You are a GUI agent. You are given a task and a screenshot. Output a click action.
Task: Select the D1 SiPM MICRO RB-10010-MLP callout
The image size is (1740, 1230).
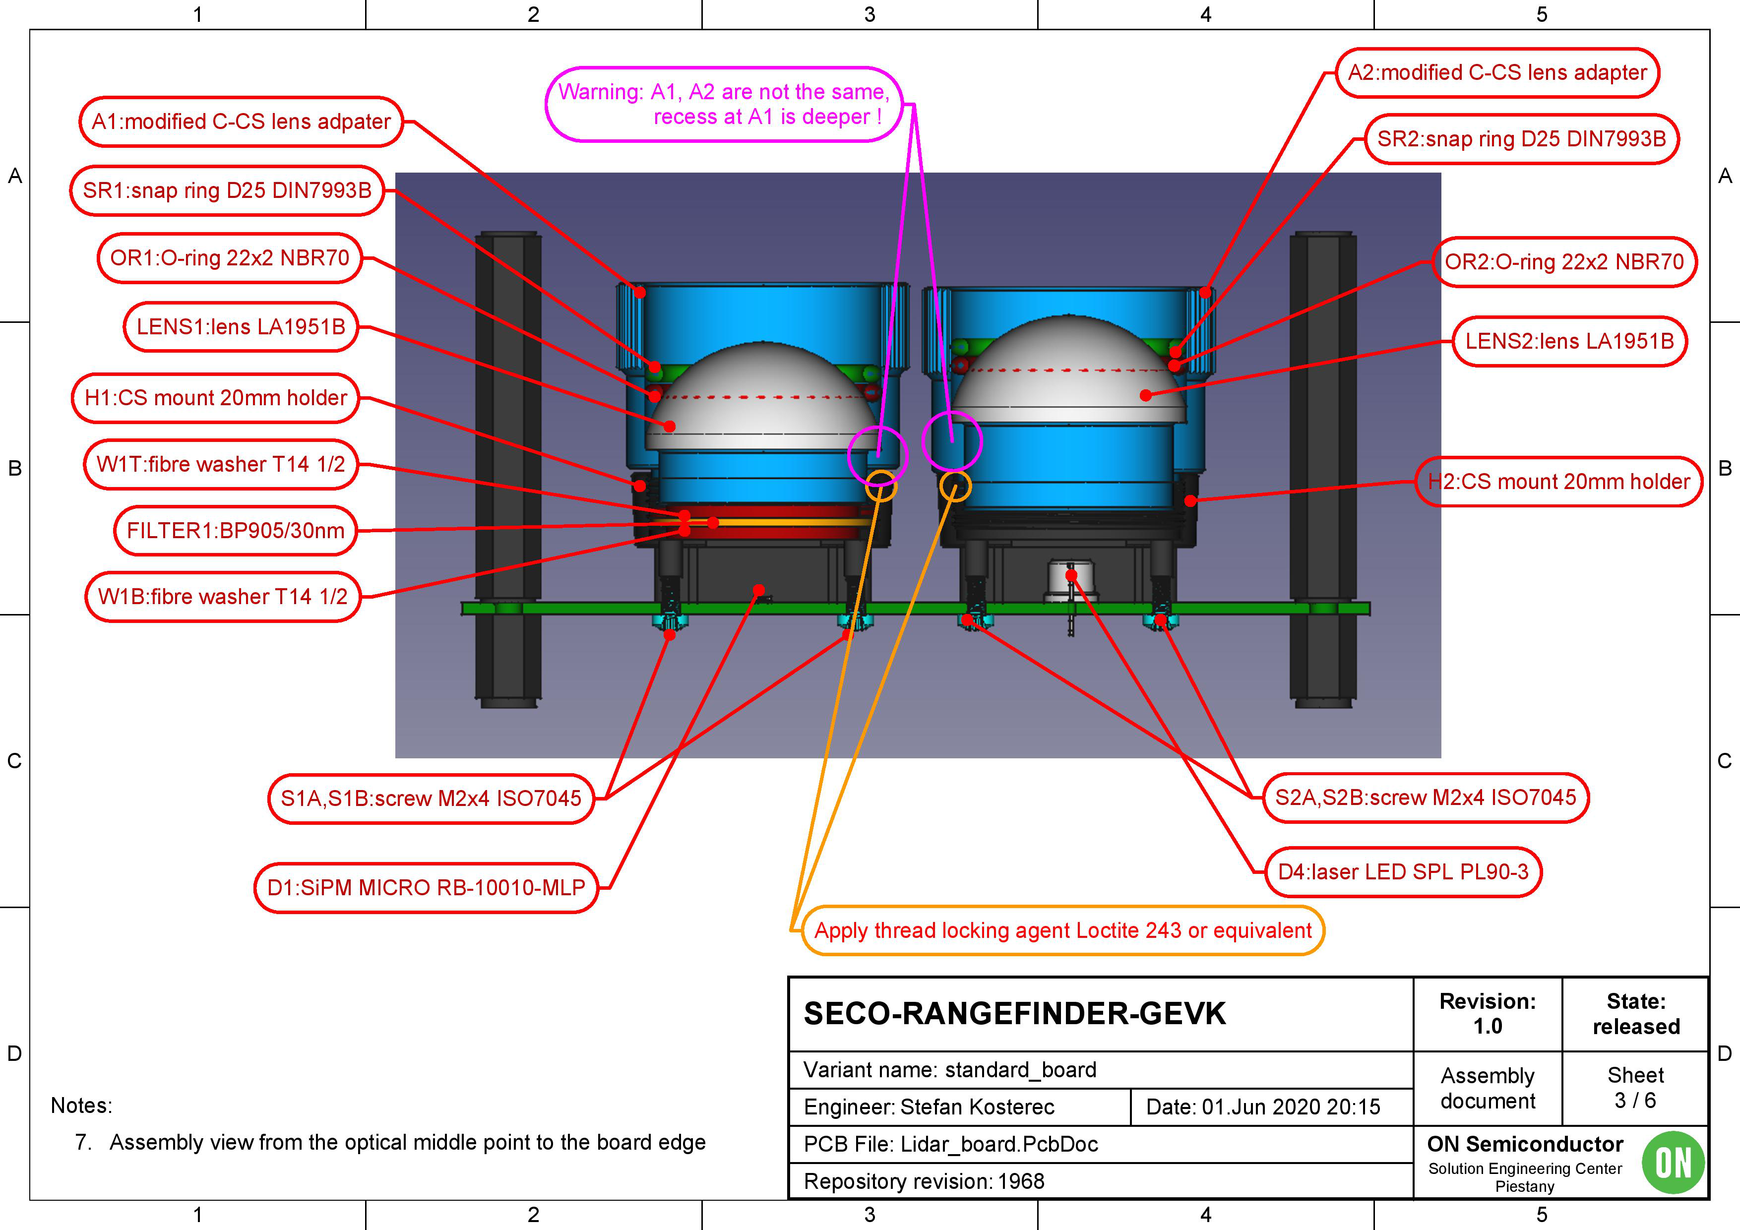pos(426,887)
